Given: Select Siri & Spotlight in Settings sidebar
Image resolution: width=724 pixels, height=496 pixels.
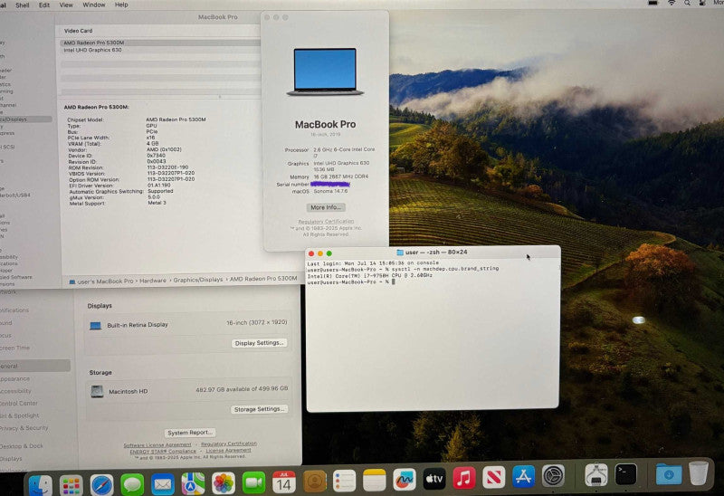Looking at the screenshot, I should coord(20,415).
